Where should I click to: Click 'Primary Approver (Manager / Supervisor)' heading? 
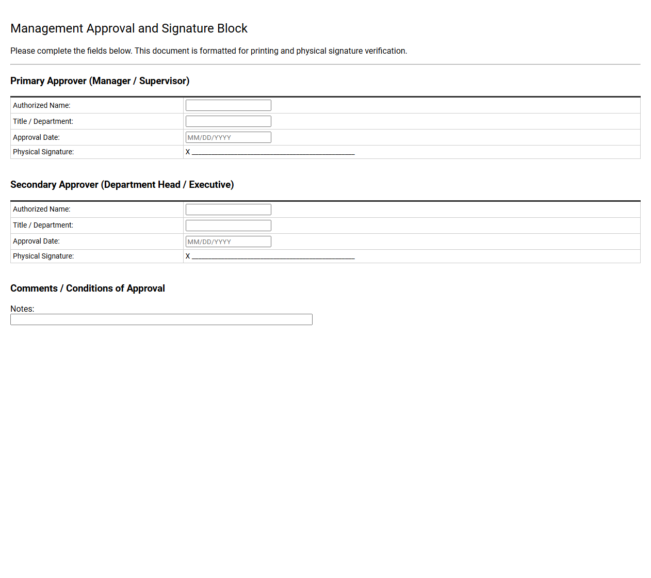100,81
